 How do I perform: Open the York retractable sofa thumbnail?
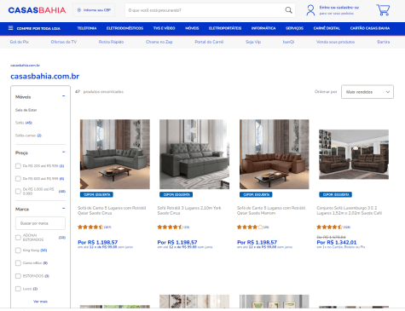point(194,154)
